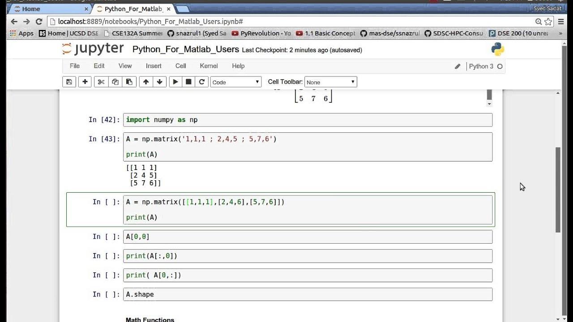
Task: Rename notebook title Python_For_Matlab_Users
Action: click(186, 49)
